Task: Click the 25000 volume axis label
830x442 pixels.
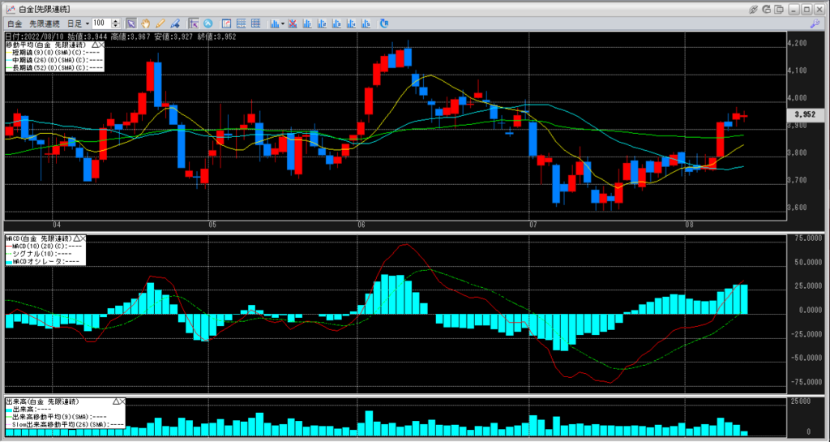Action: pyautogui.click(x=799, y=401)
